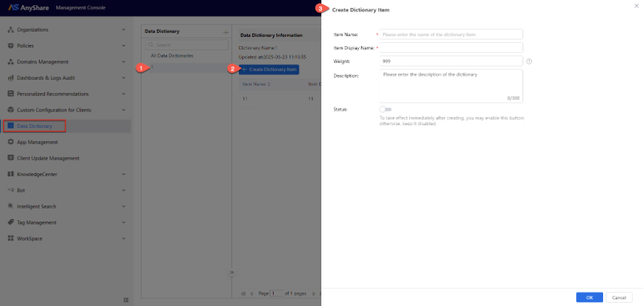Click the KnowledgeCenter icon
644x306 pixels.
(x=11, y=173)
